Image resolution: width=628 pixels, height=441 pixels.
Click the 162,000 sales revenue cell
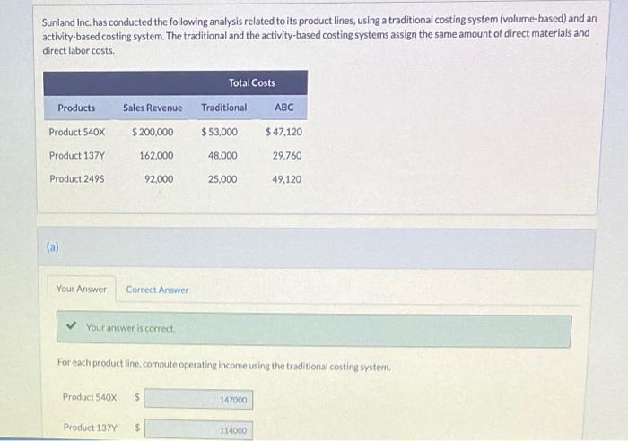pyautogui.click(x=156, y=155)
